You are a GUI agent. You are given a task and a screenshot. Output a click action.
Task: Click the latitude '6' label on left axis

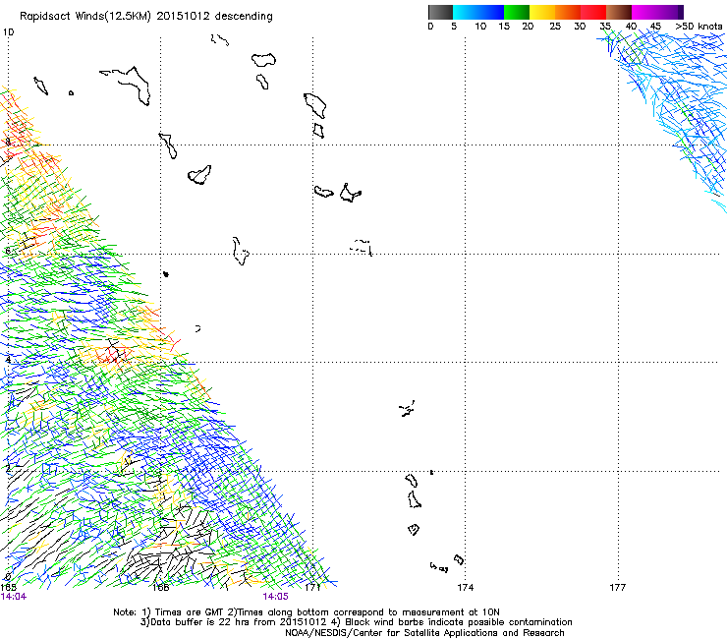tap(8, 251)
